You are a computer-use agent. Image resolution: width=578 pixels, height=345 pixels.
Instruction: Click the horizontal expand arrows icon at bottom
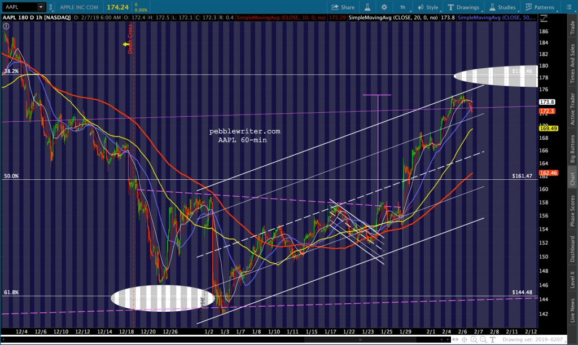click(456, 339)
